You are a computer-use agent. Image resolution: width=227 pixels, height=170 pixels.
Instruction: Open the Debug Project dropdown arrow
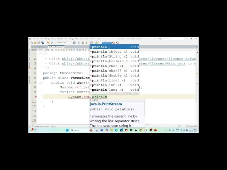(x=94, y=43)
